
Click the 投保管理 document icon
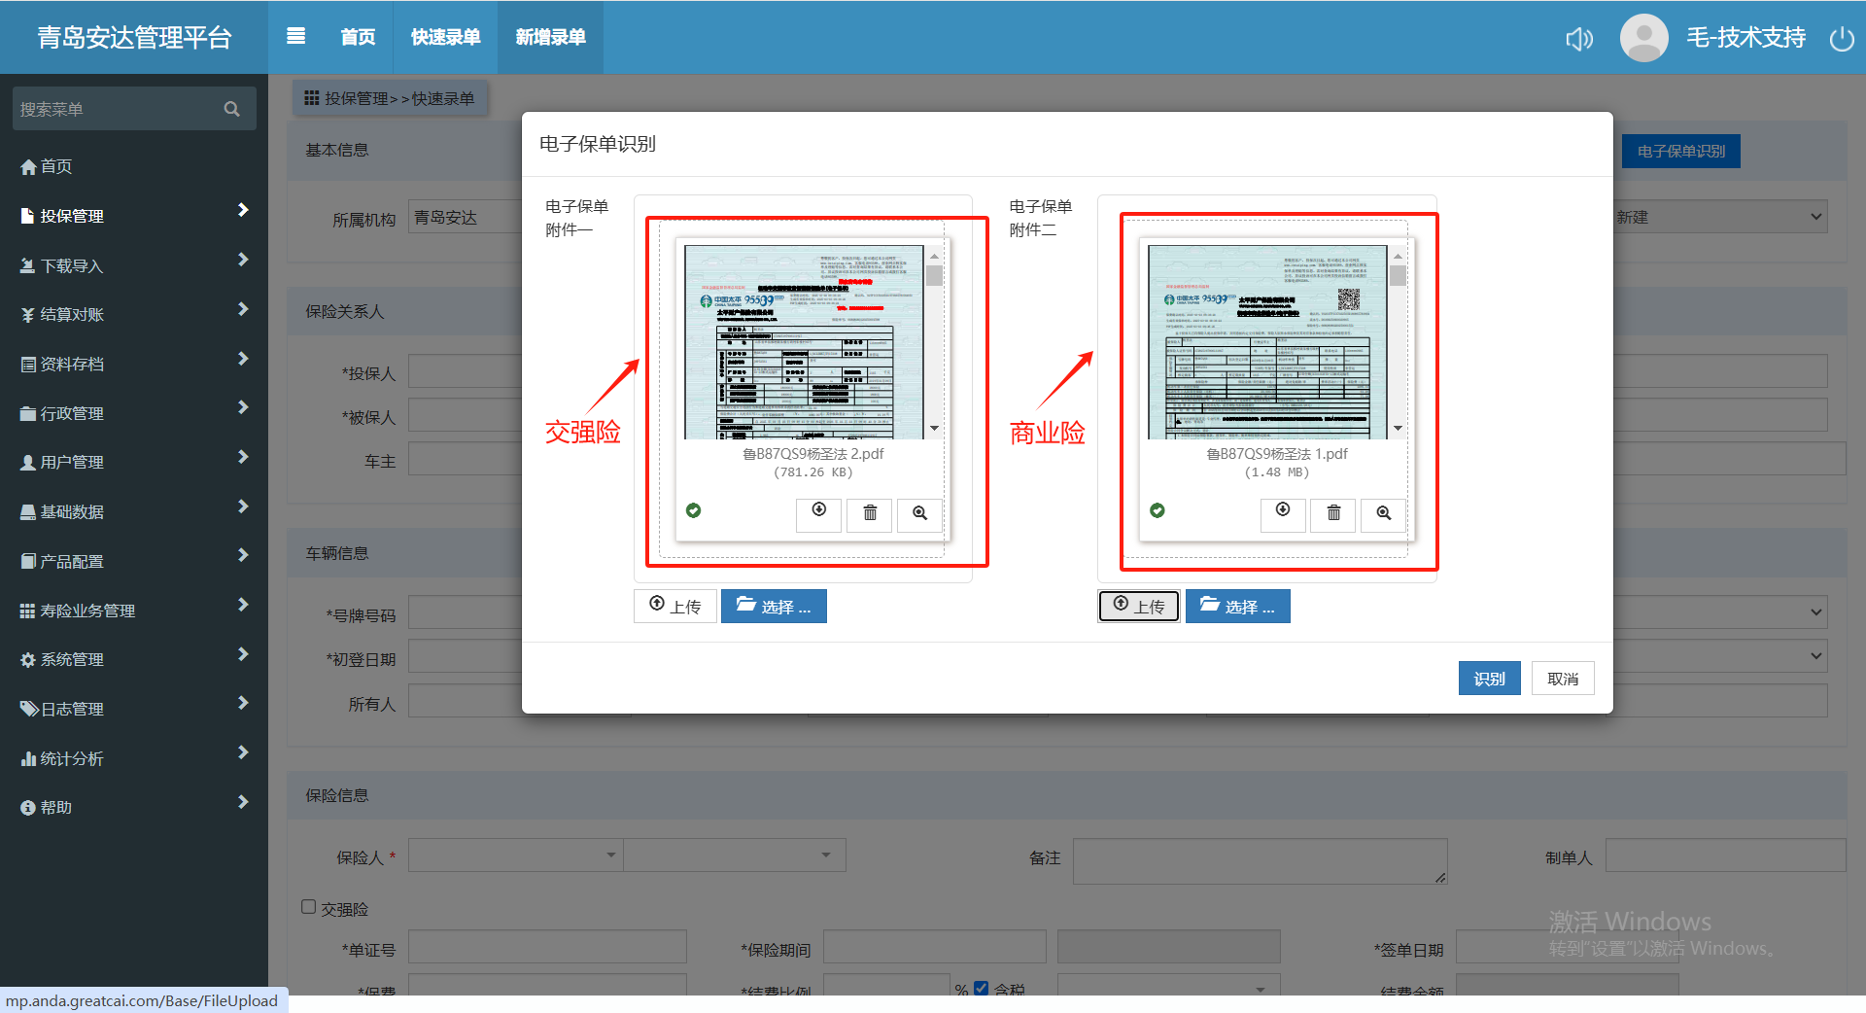[28, 216]
